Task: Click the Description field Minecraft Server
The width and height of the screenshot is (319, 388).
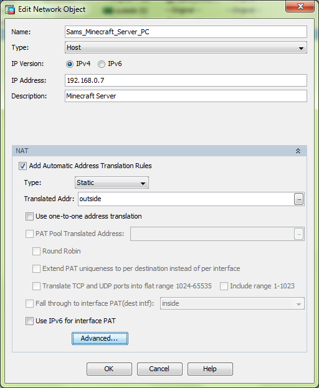Action: click(x=186, y=96)
